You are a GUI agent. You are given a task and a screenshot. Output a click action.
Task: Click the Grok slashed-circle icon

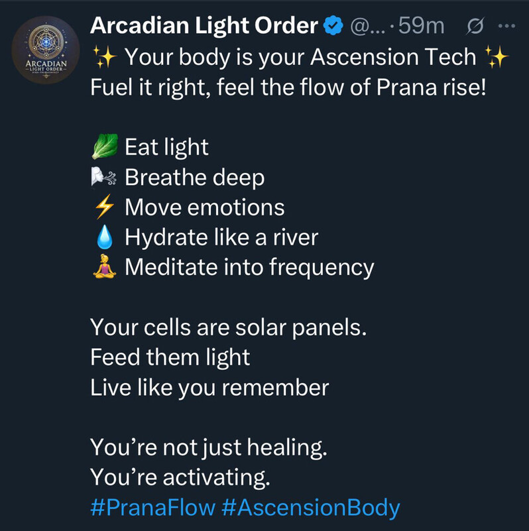click(476, 27)
